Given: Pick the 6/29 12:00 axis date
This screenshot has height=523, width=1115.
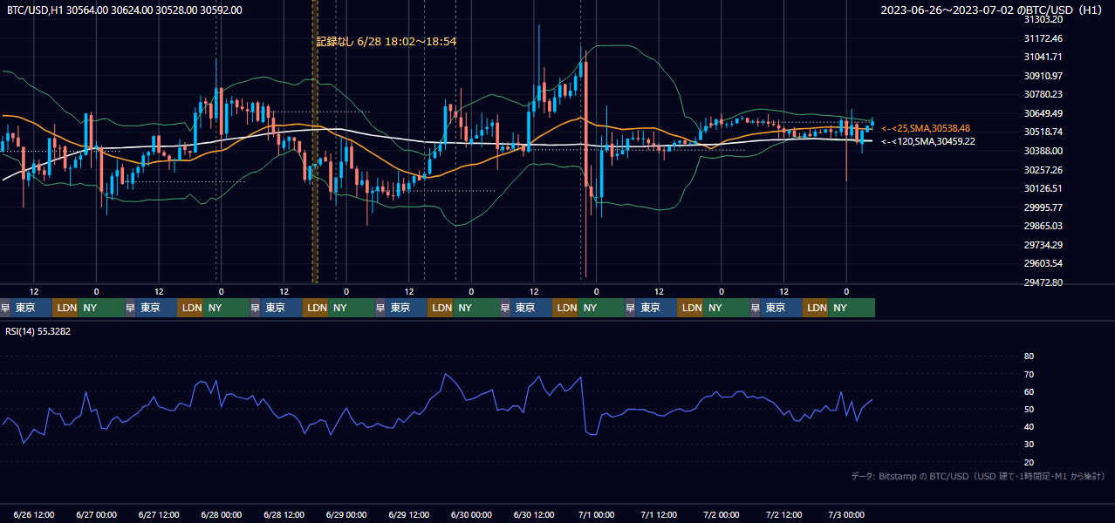Looking at the screenshot, I should tap(409, 515).
